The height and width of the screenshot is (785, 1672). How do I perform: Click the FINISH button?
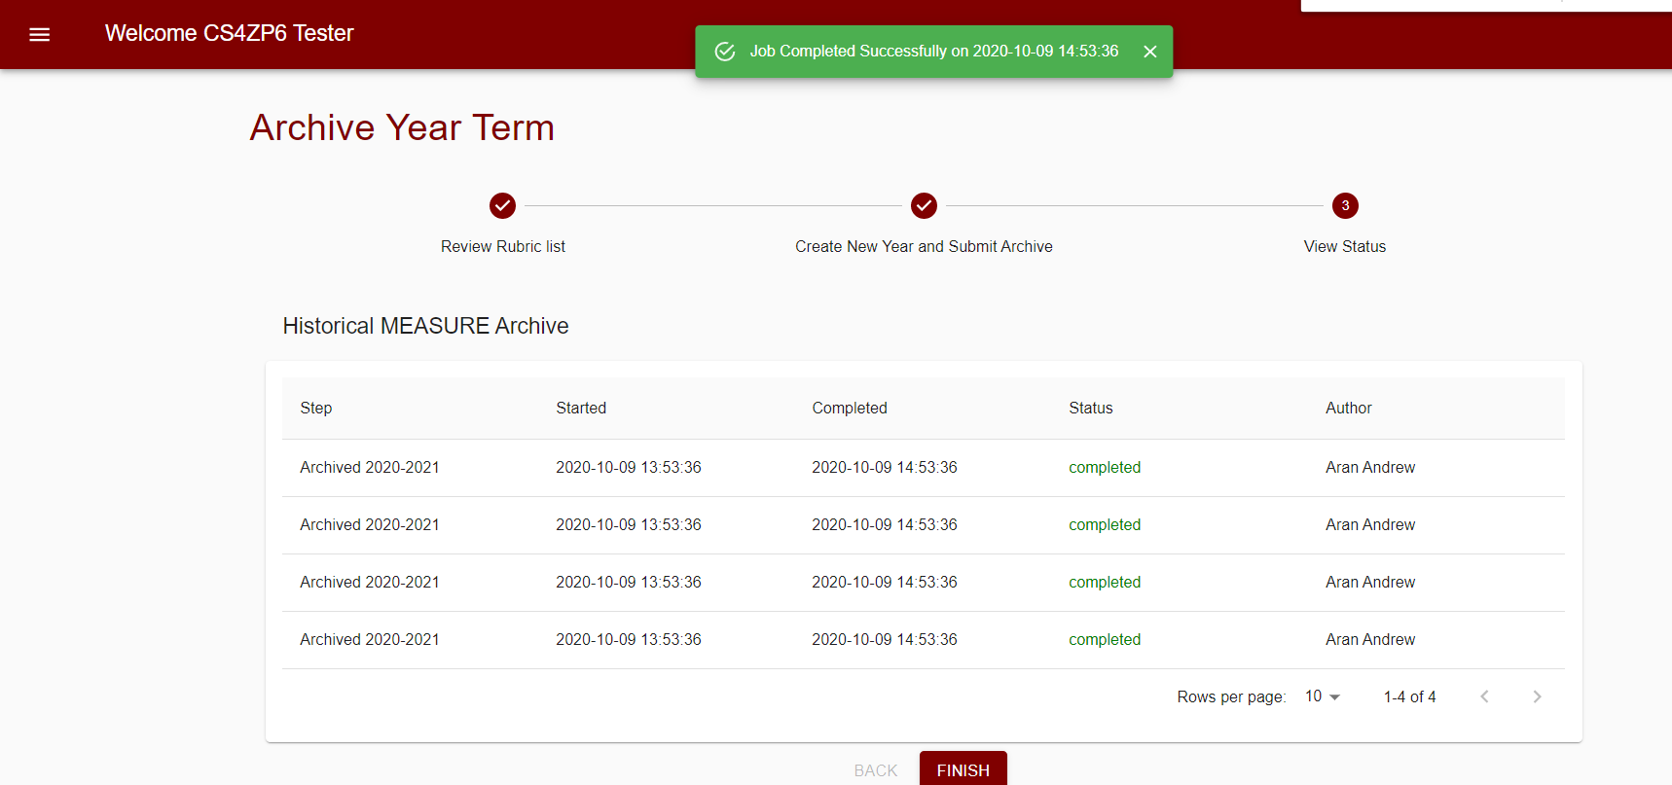963,769
